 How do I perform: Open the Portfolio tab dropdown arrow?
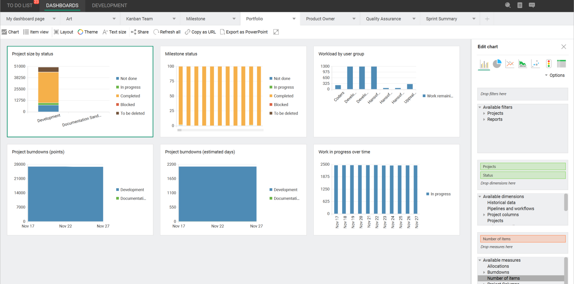294,19
